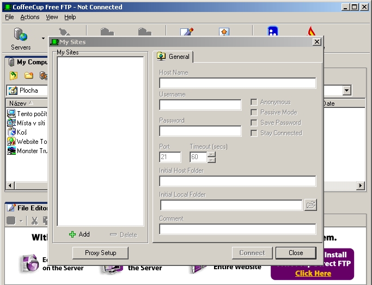Click the left scroll arrow in local pane
The image size is (372, 285).
click(10, 185)
